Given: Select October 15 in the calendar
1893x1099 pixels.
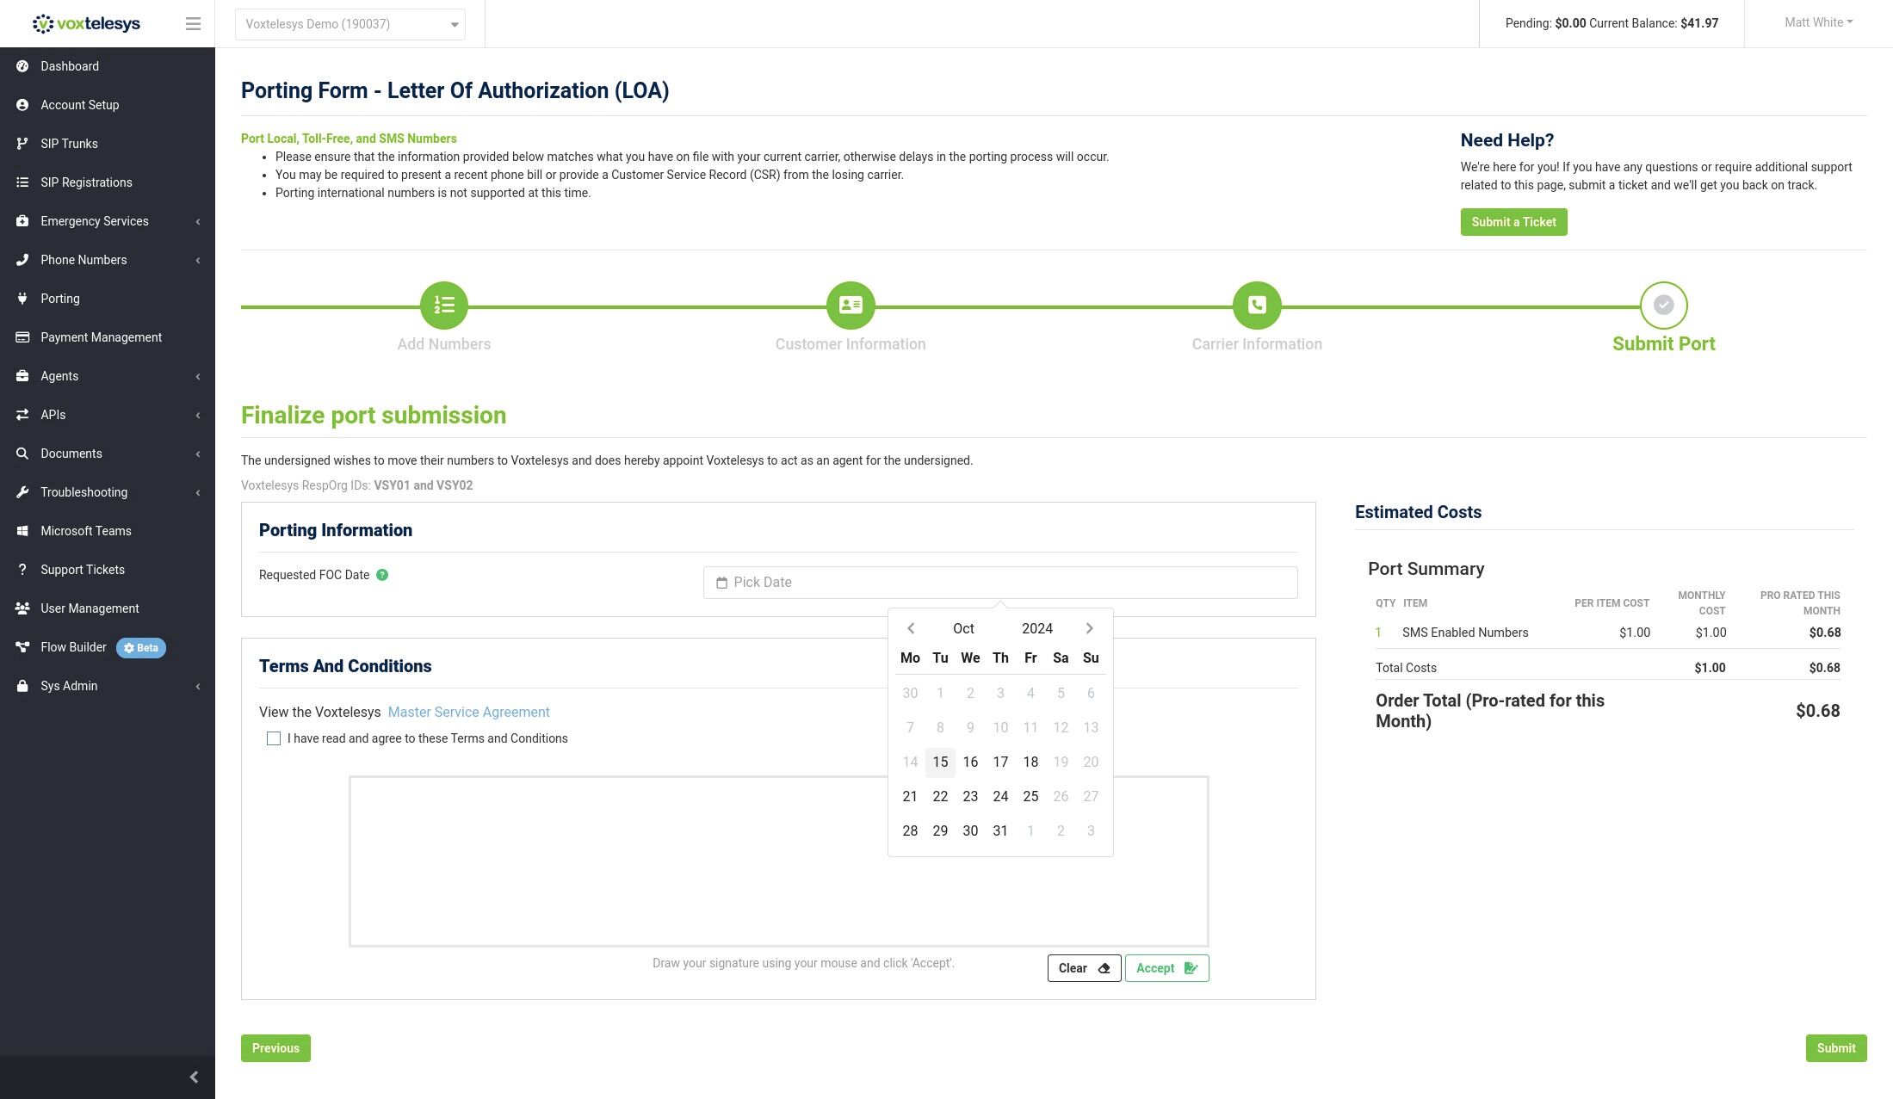Looking at the screenshot, I should pos(940,763).
